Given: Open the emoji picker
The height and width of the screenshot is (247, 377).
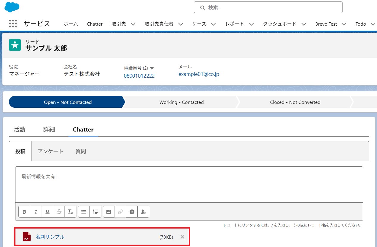Looking at the screenshot, I should click(x=132, y=212).
